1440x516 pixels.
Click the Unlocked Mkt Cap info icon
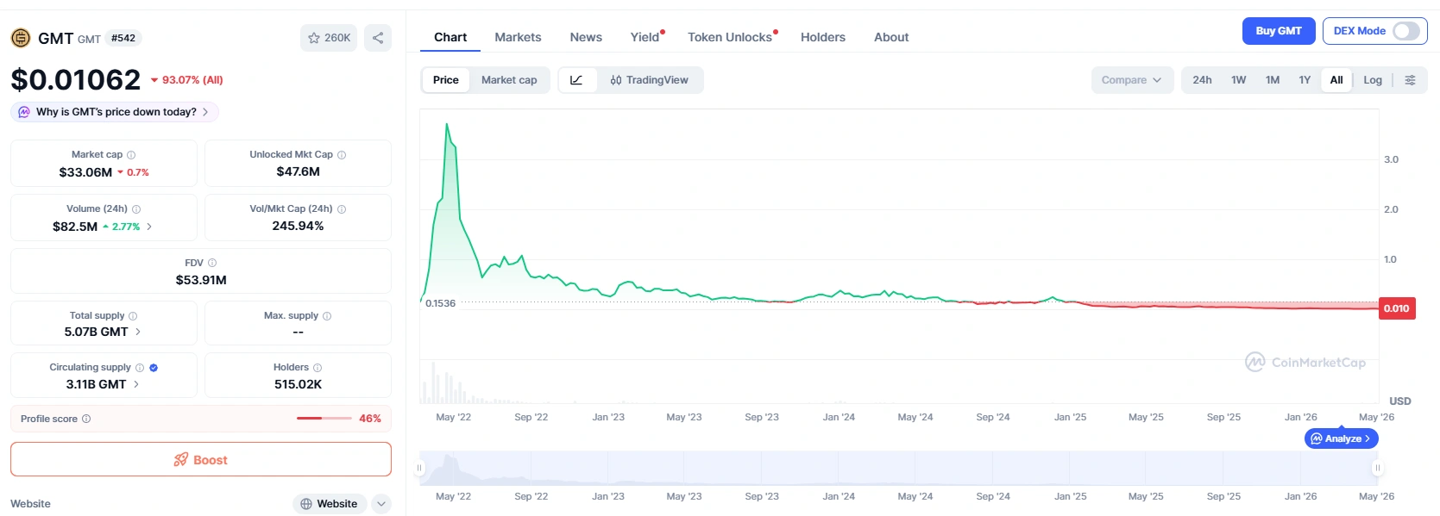click(x=342, y=155)
